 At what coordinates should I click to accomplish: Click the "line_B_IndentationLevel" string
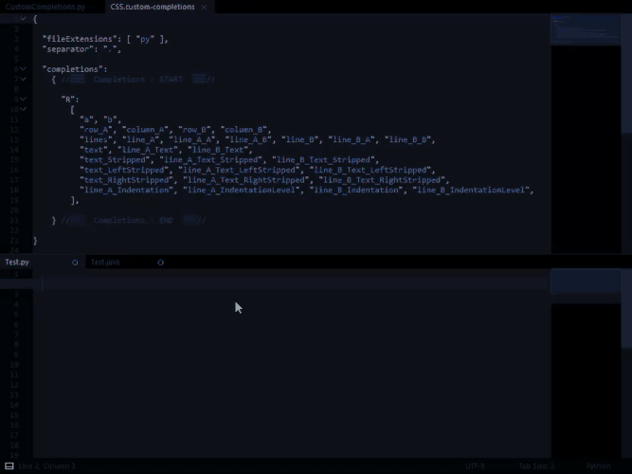tap(471, 190)
